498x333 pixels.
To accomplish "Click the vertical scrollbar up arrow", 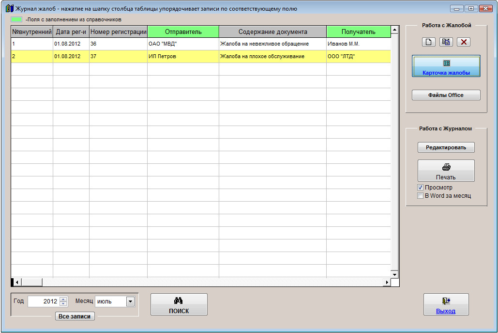I will pyautogui.click(x=394, y=30).
